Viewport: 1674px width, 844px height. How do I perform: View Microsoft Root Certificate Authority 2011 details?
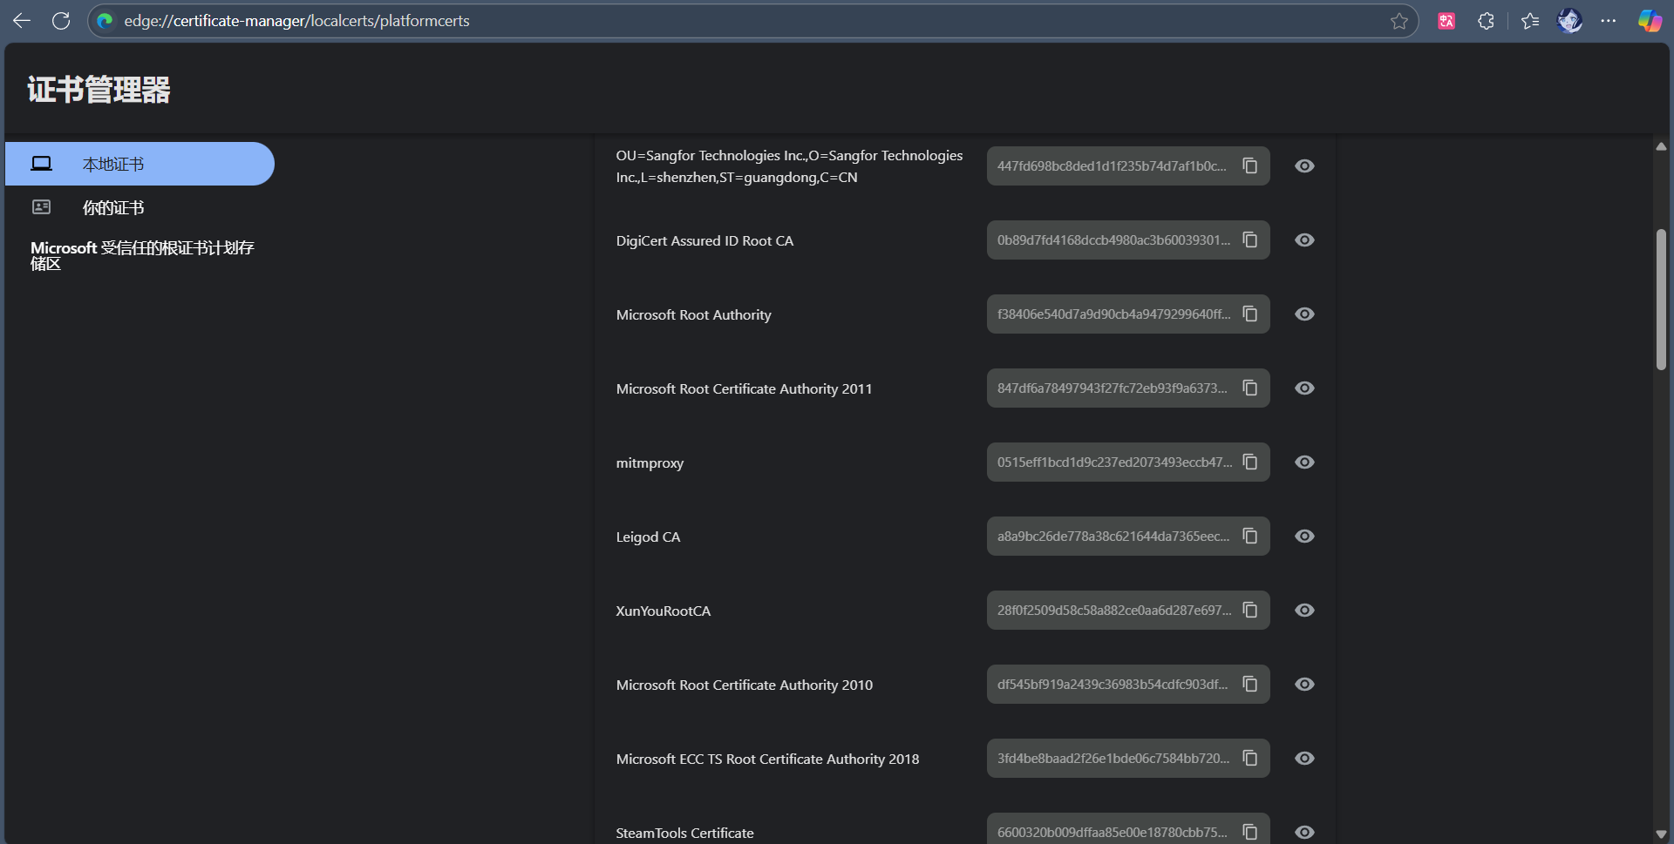pyautogui.click(x=1304, y=388)
